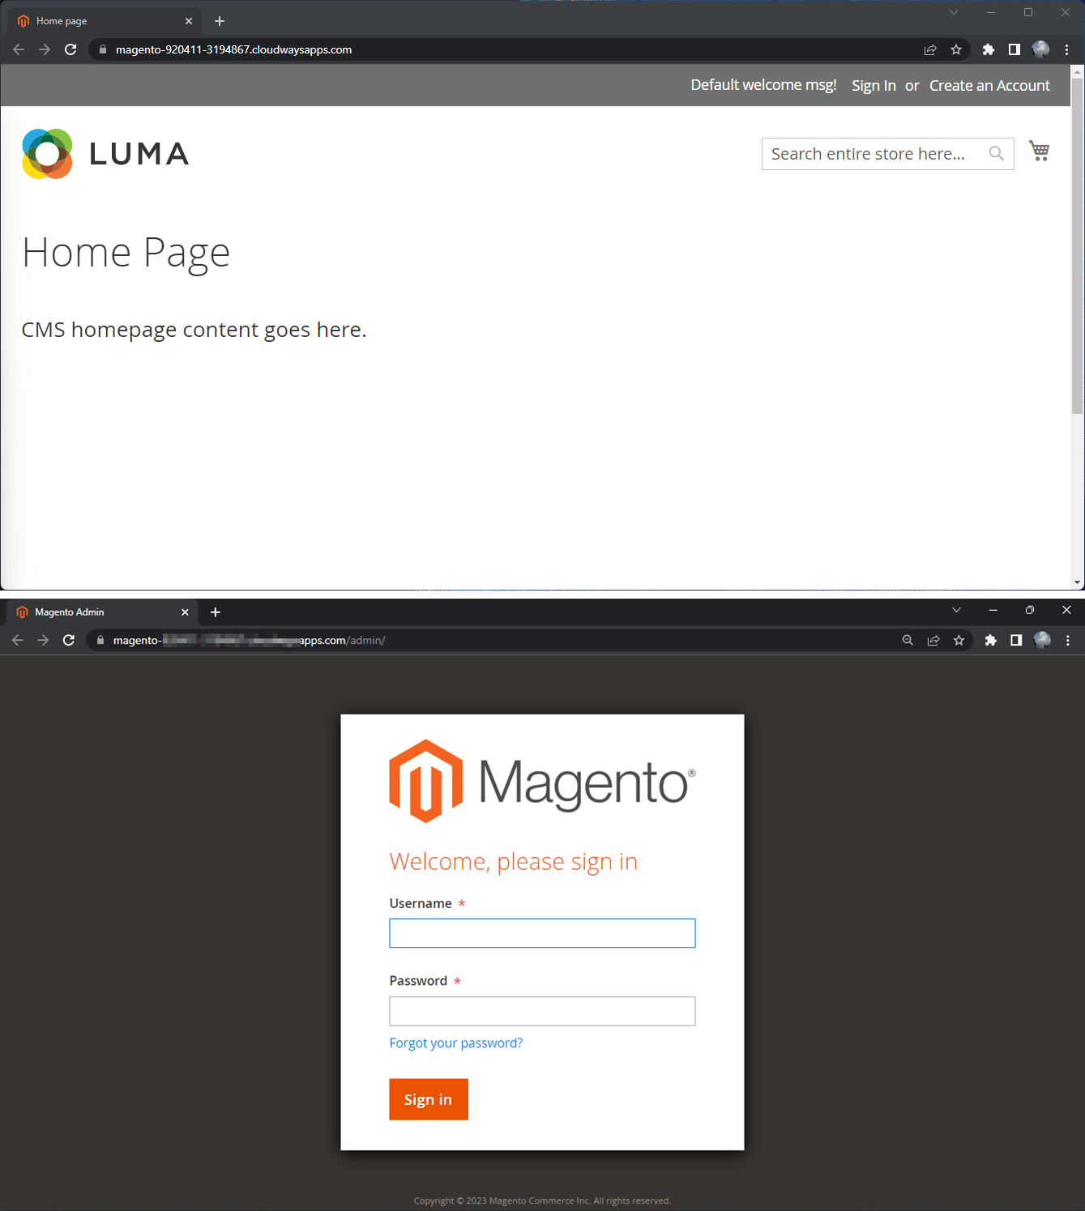
Task: Focus the Password input field
Action: coord(542,1011)
